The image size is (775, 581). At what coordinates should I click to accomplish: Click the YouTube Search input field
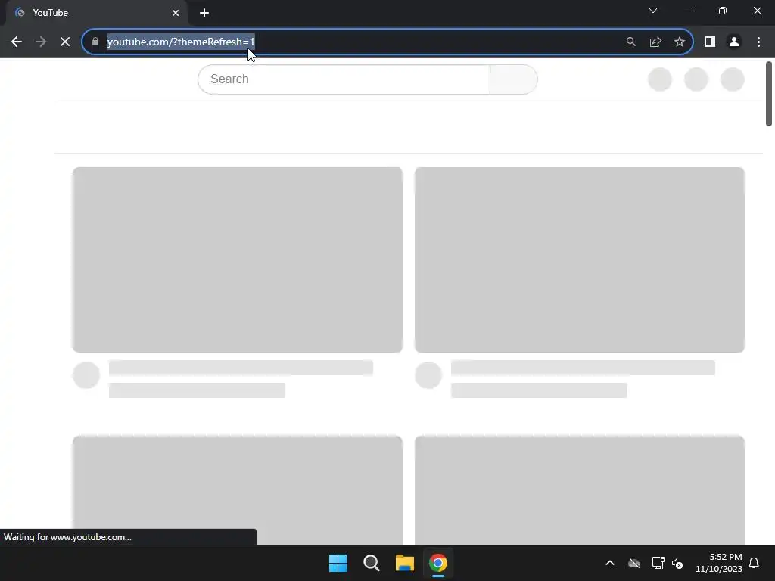click(x=344, y=79)
